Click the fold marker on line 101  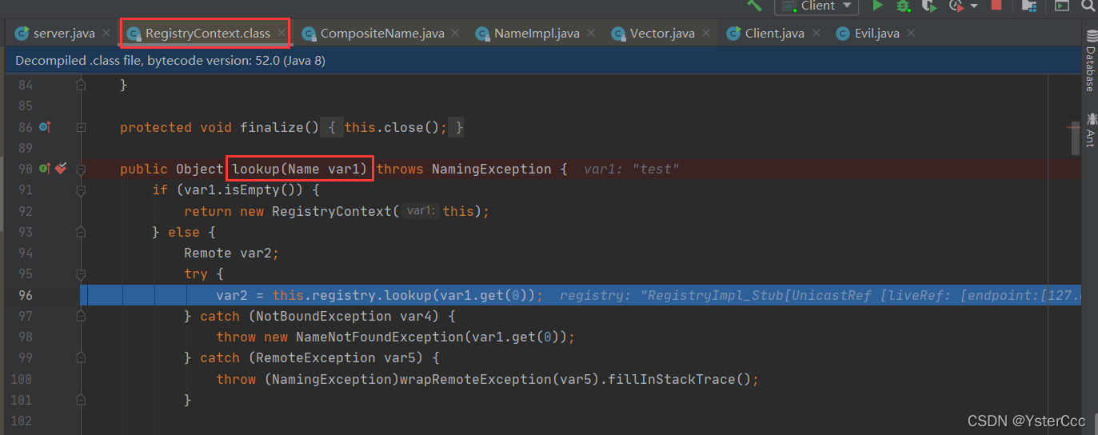(x=81, y=400)
